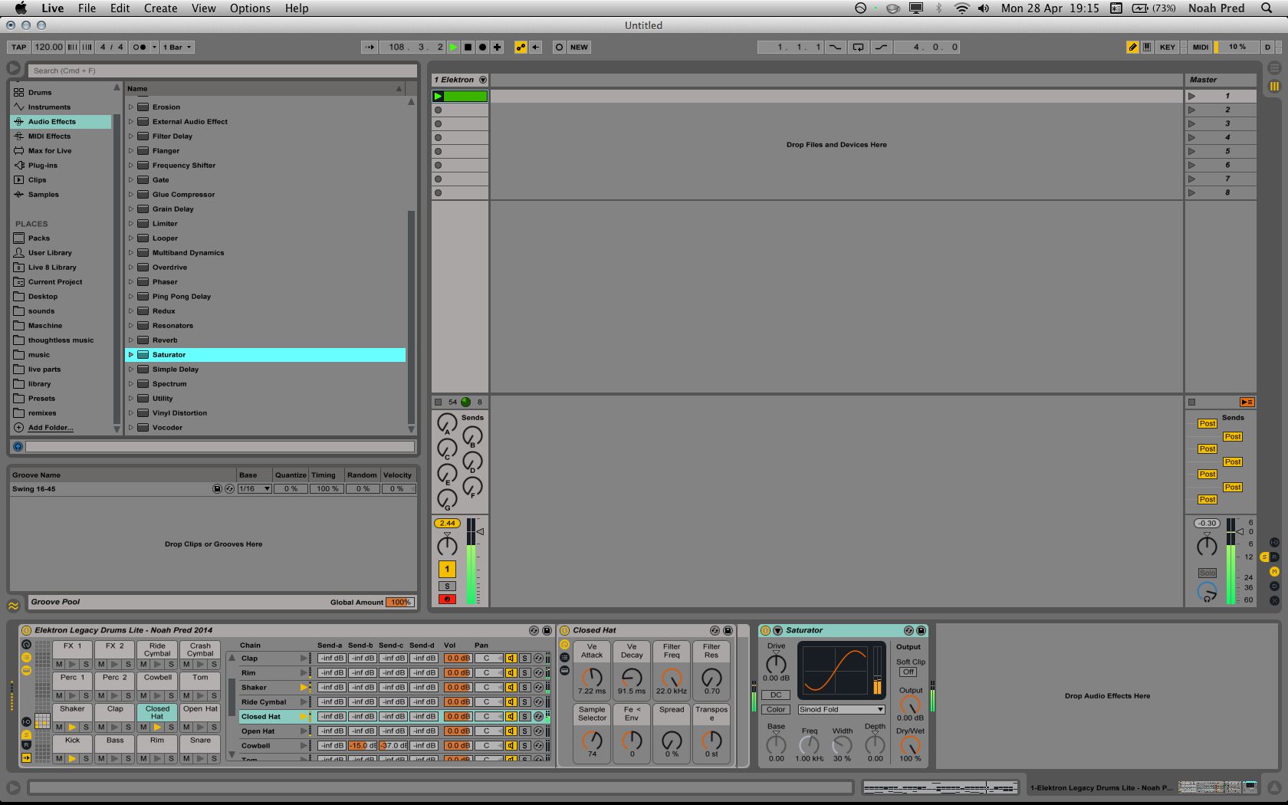1288x805 pixels.
Task: Open the 1 Bar quantization dropdown
Action: [x=177, y=47]
